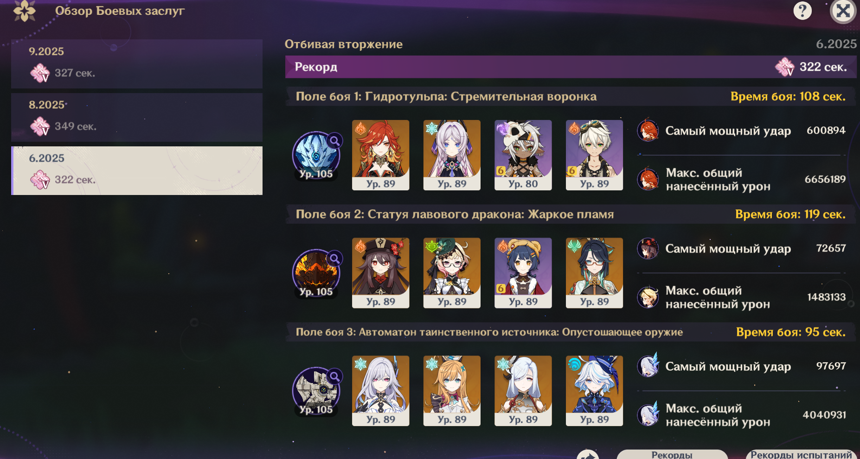Inspect the Lava Dragon Statue boss icon
Image resolution: width=860 pixels, height=459 pixels.
(x=316, y=273)
